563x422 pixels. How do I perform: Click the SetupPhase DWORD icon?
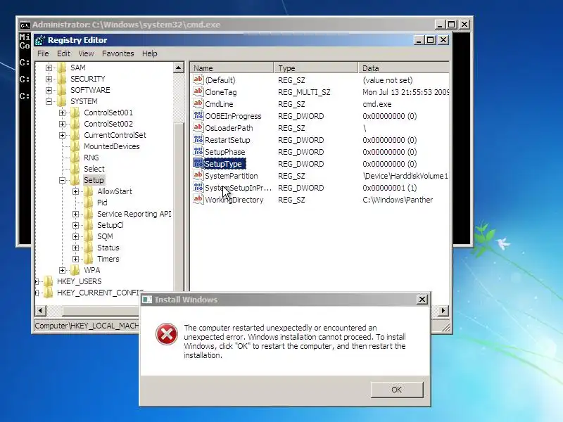(x=198, y=151)
